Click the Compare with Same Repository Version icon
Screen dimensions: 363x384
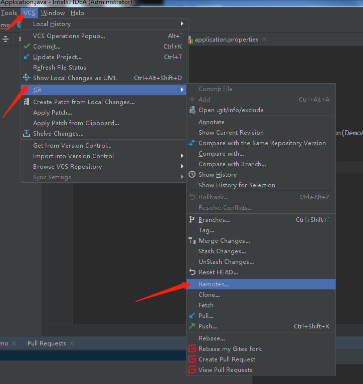pos(192,143)
